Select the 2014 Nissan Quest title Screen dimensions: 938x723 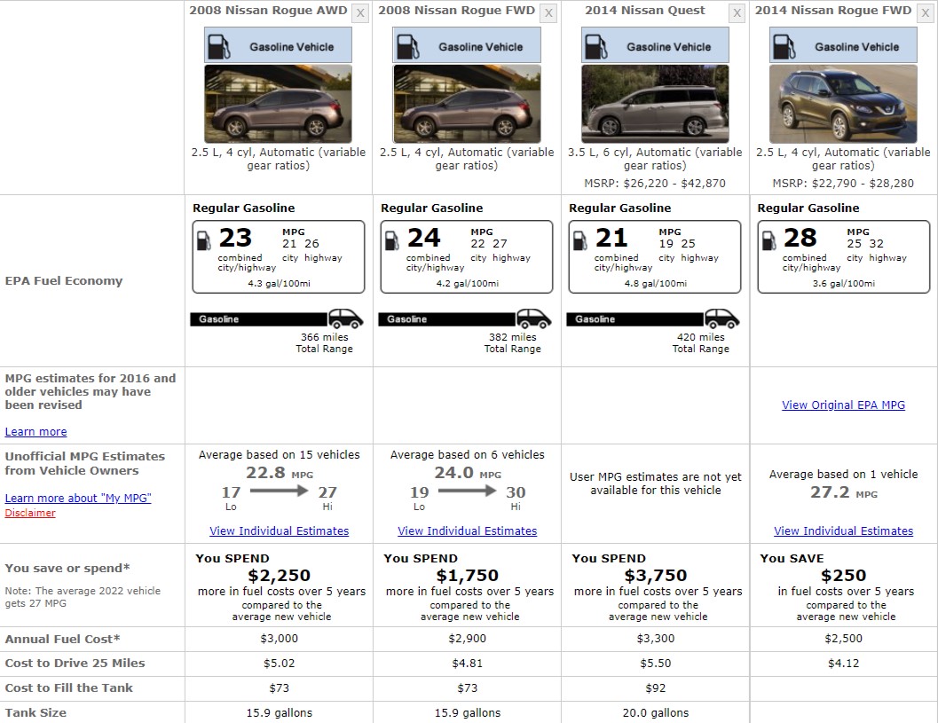point(645,10)
